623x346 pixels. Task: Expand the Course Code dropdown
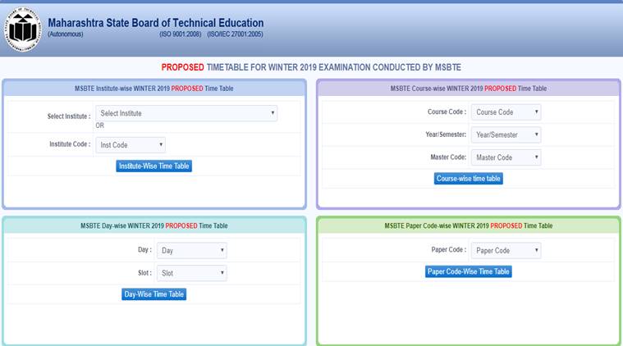point(506,112)
